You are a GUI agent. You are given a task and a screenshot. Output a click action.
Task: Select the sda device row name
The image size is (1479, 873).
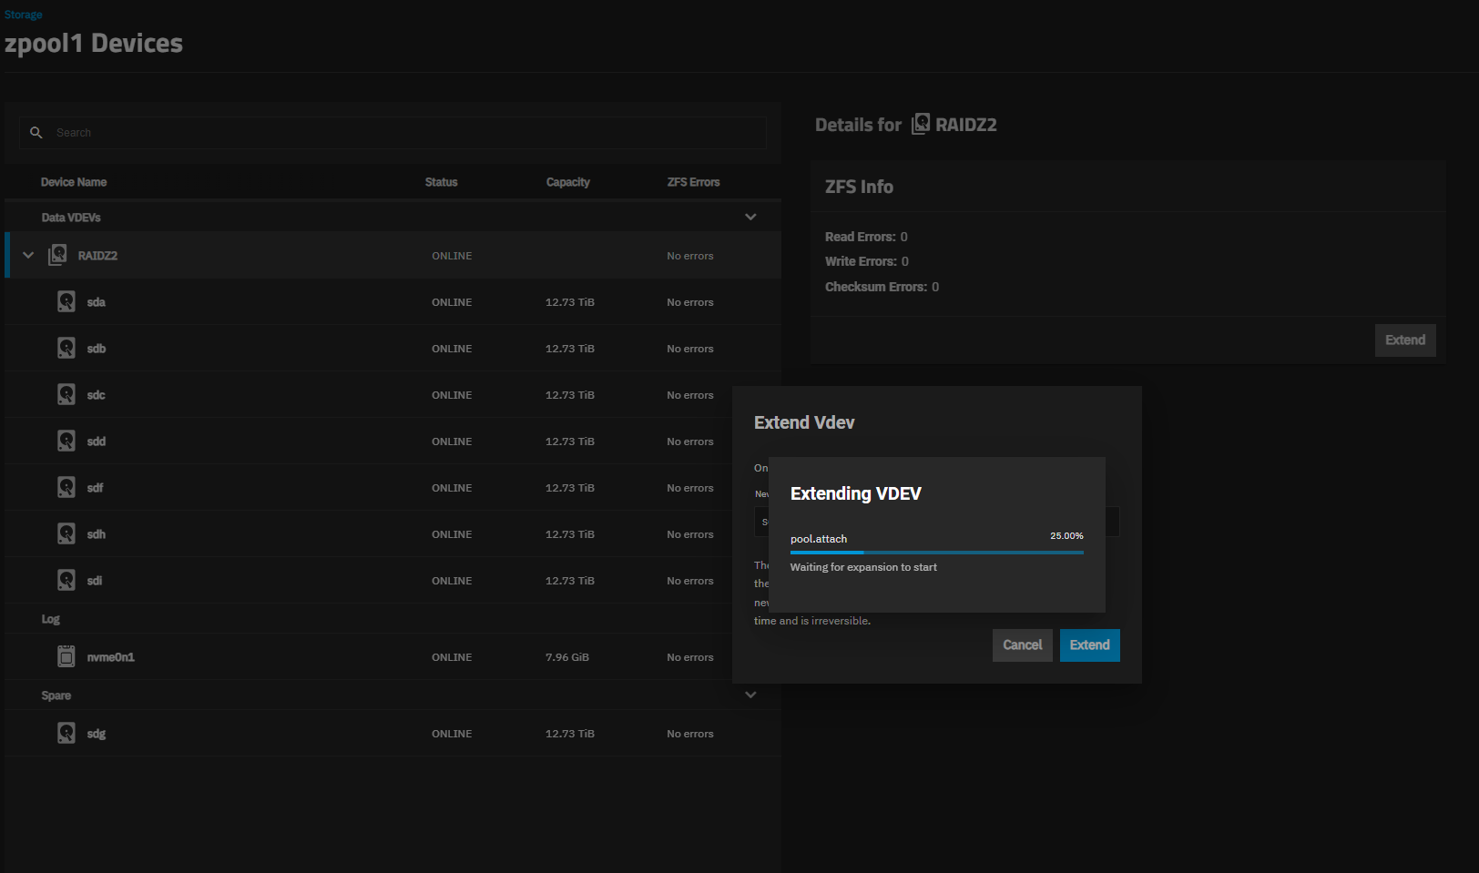click(97, 302)
